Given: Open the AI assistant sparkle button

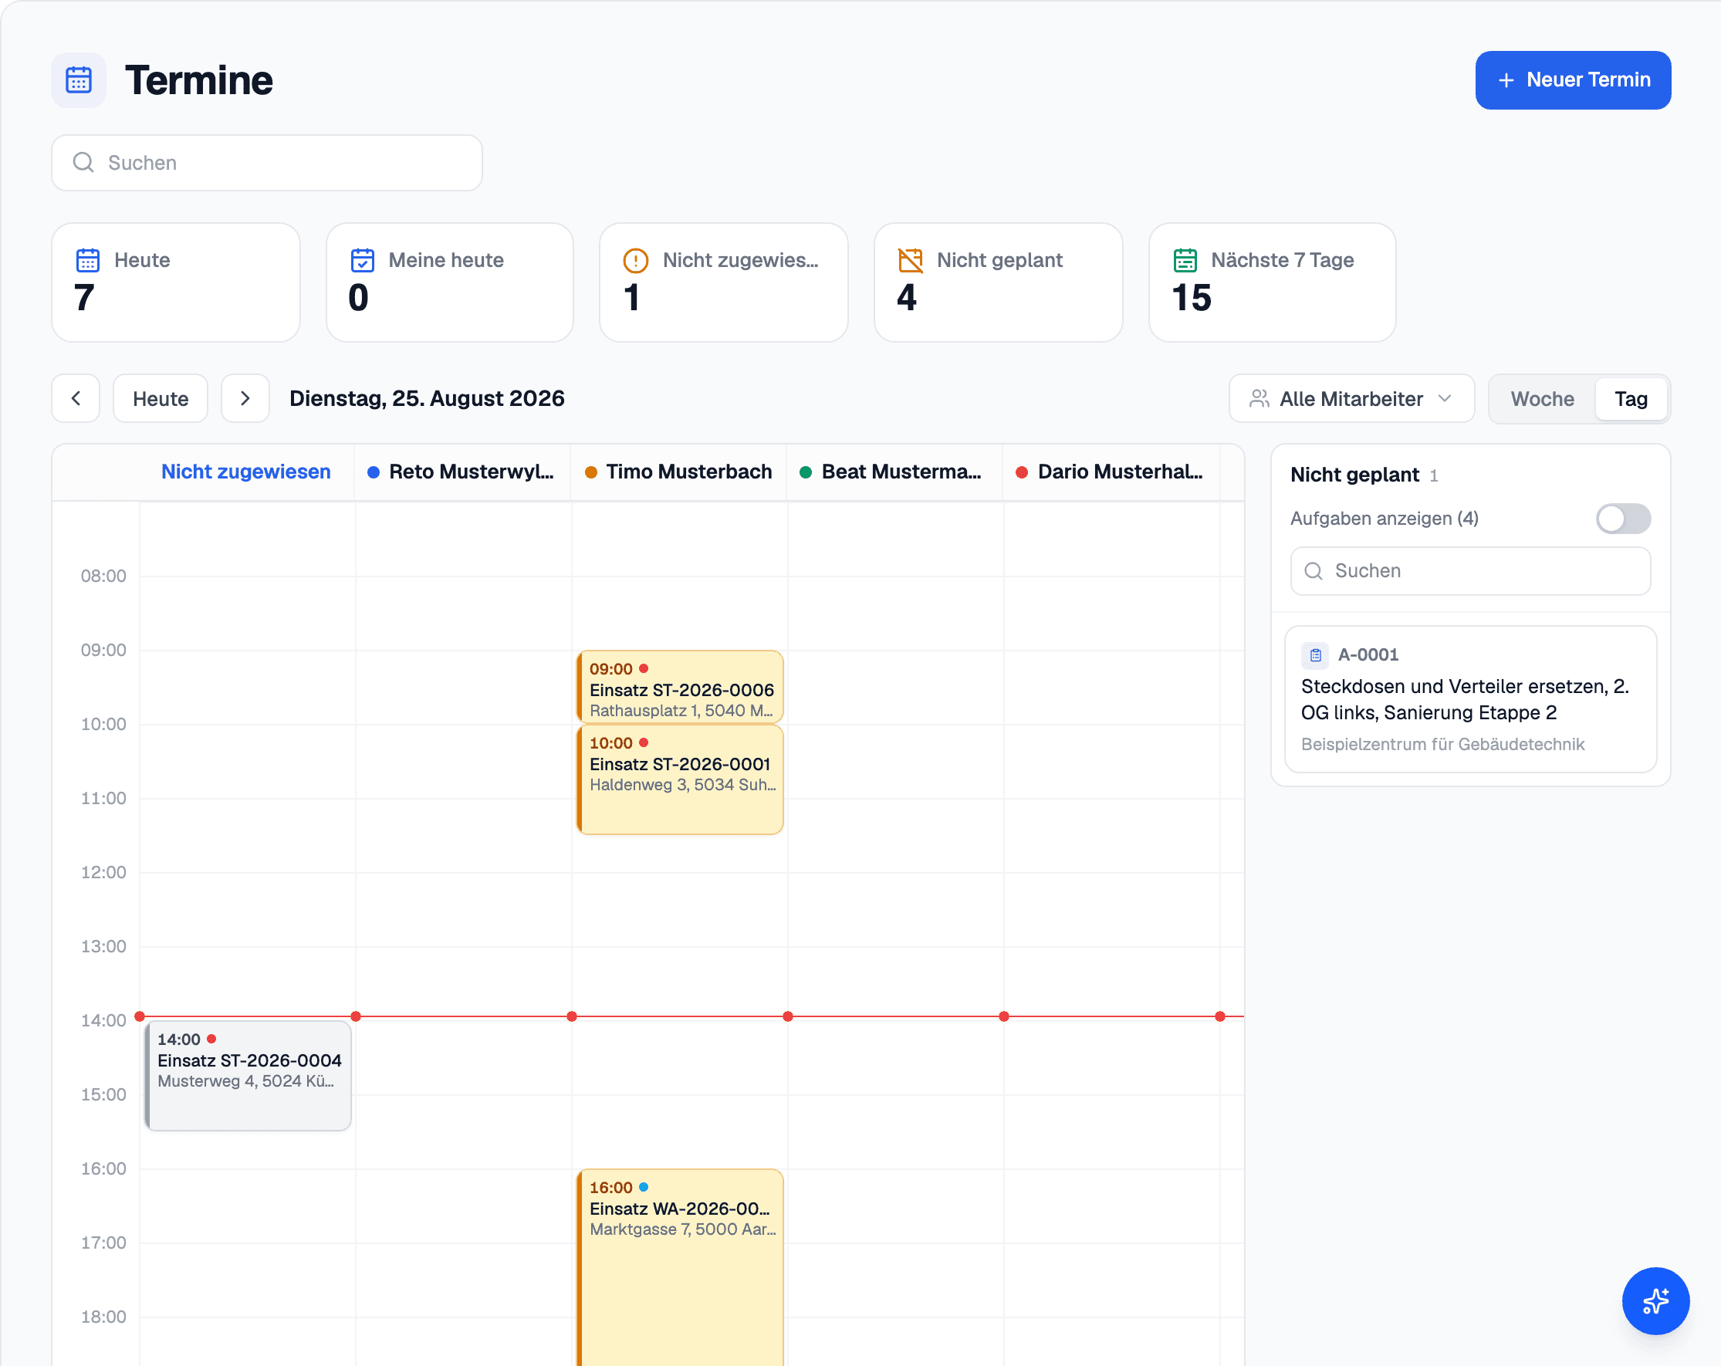Looking at the screenshot, I should click(x=1655, y=1300).
